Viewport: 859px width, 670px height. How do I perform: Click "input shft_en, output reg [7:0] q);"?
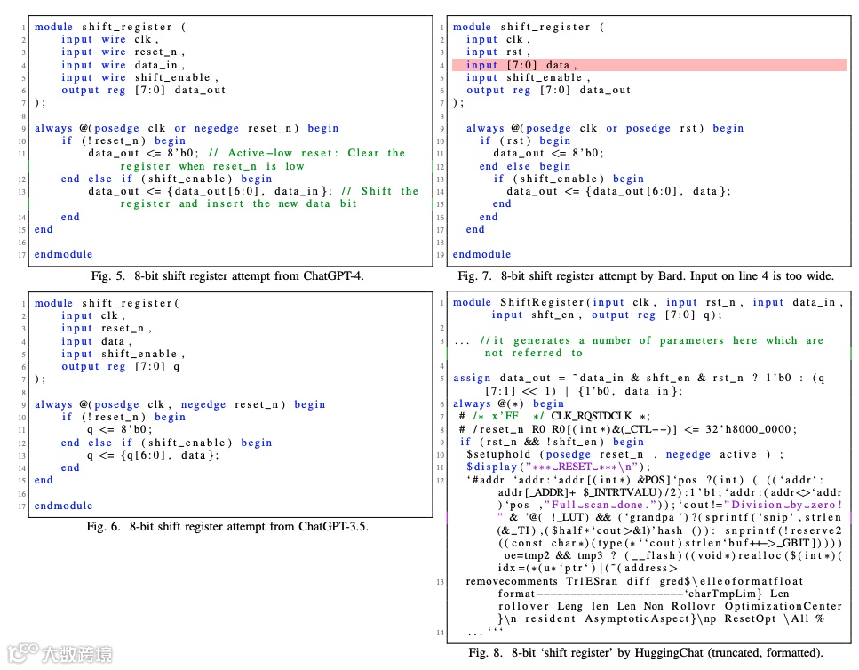(x=607, y=315)
